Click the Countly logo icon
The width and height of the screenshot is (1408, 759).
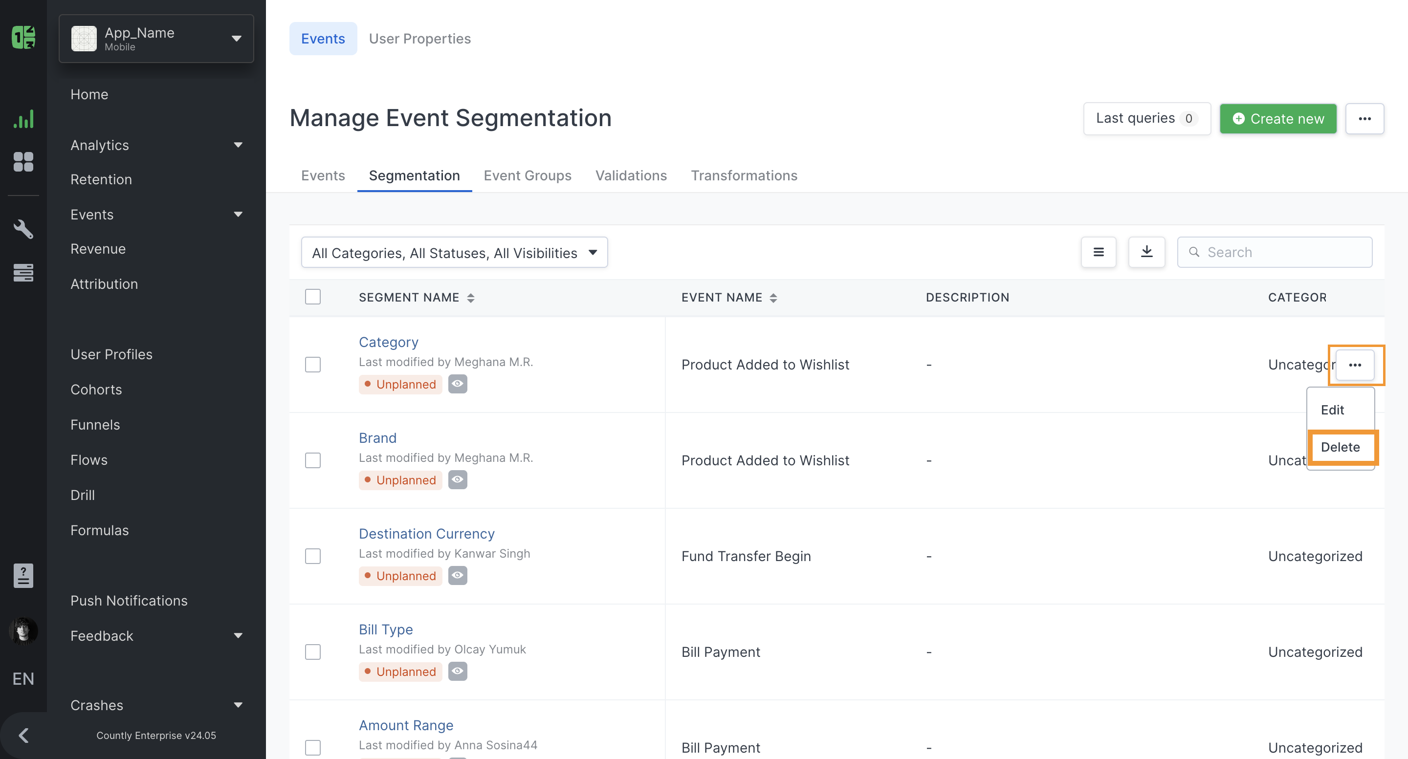coord(23,38)
